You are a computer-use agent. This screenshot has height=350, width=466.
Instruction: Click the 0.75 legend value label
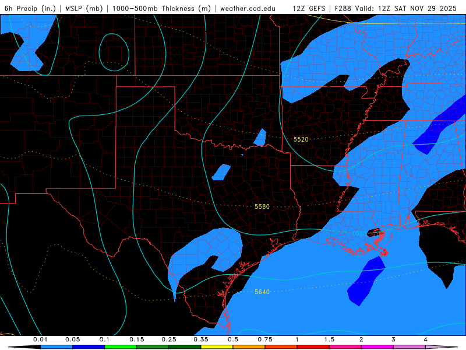point(265,339)
